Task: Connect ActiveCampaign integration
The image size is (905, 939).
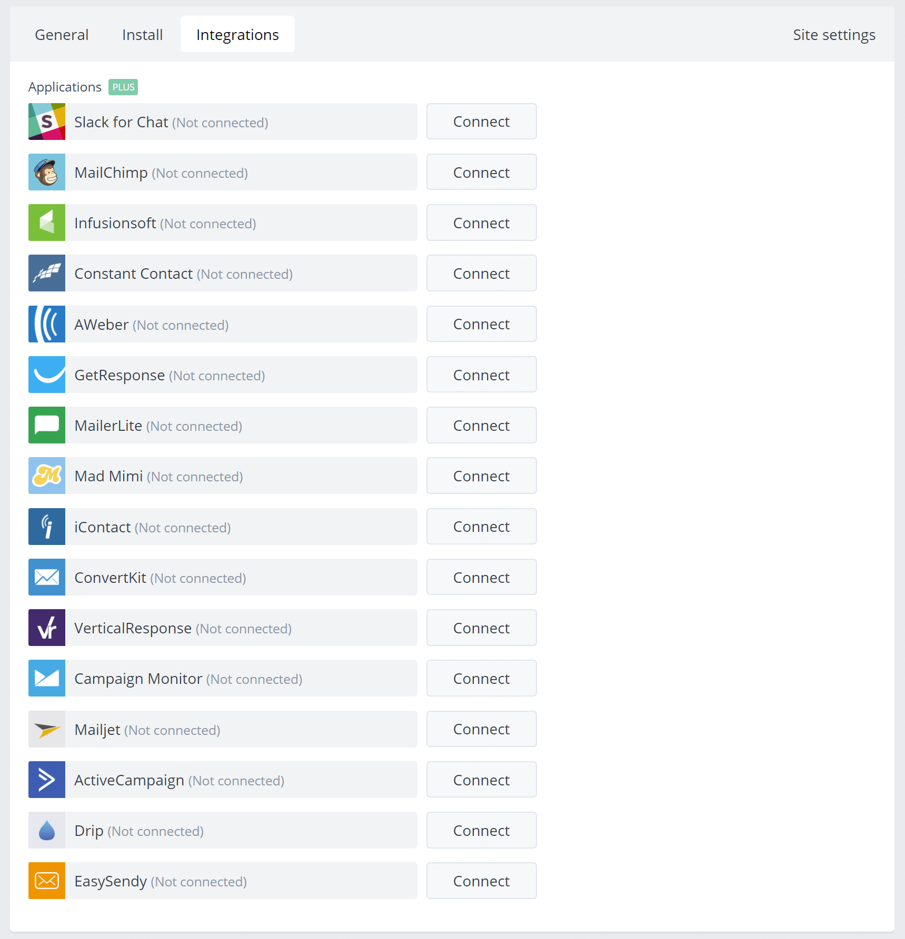Action: point(482,780)
